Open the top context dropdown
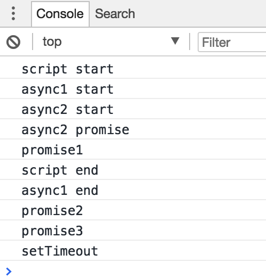This screenshot has height=279, width=266. click(111, 42)
